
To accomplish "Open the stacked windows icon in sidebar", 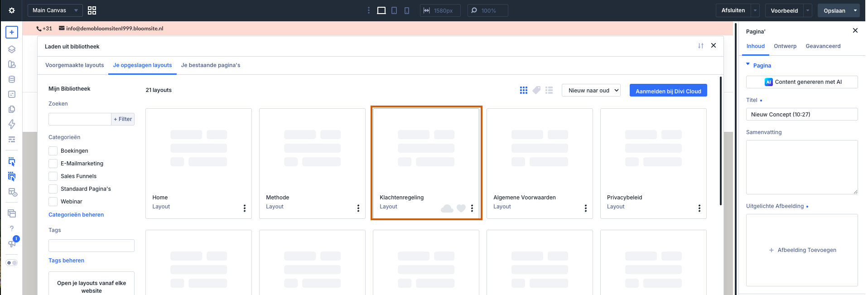I will click(12, 213).
